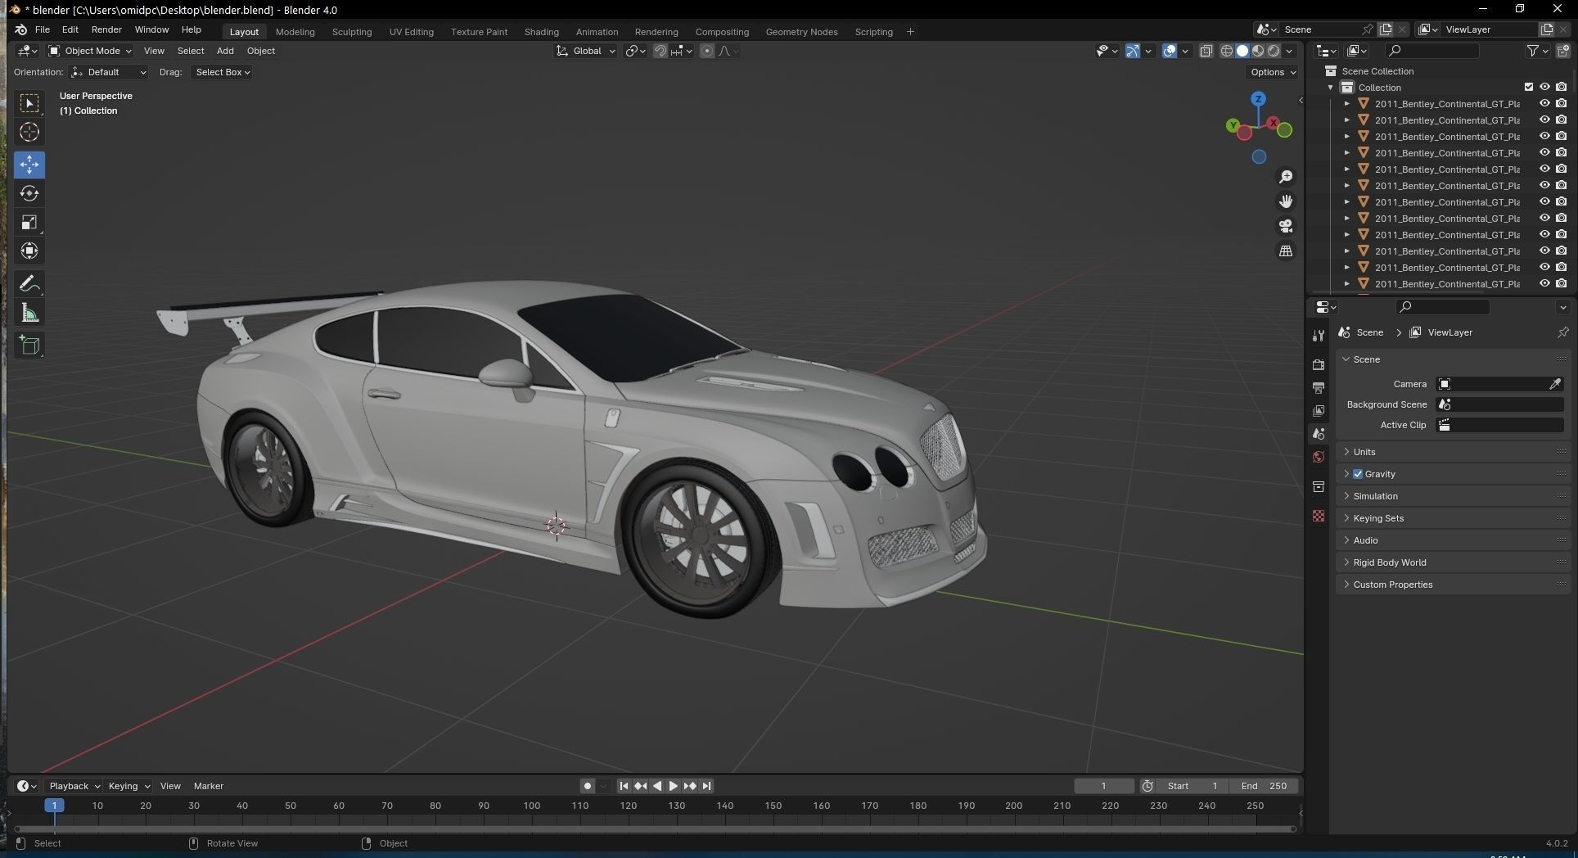Click the pan view hand icon
The image size is (1578, 858).
[1286, 201]
